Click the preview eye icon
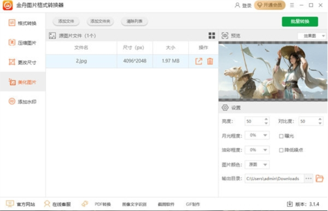This screenshot has height=211, width=328. click(x=225, y=35)
